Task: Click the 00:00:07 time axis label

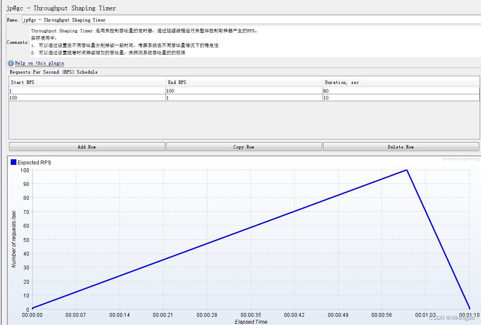Action: click(76, 315)
